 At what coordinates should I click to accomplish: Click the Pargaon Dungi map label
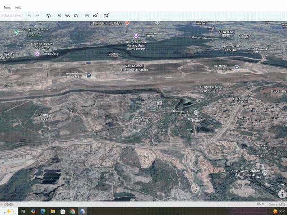pyautogui.click(x=211, y=89)
